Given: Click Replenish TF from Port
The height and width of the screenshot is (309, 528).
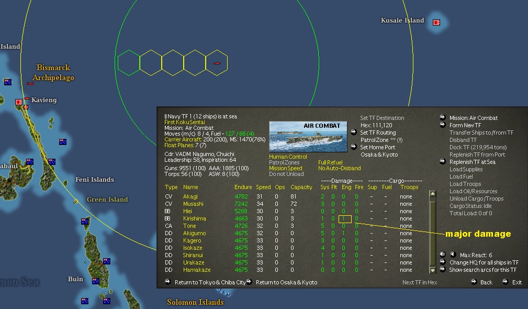Looking at the screenshot, I should tap(477, 154).
